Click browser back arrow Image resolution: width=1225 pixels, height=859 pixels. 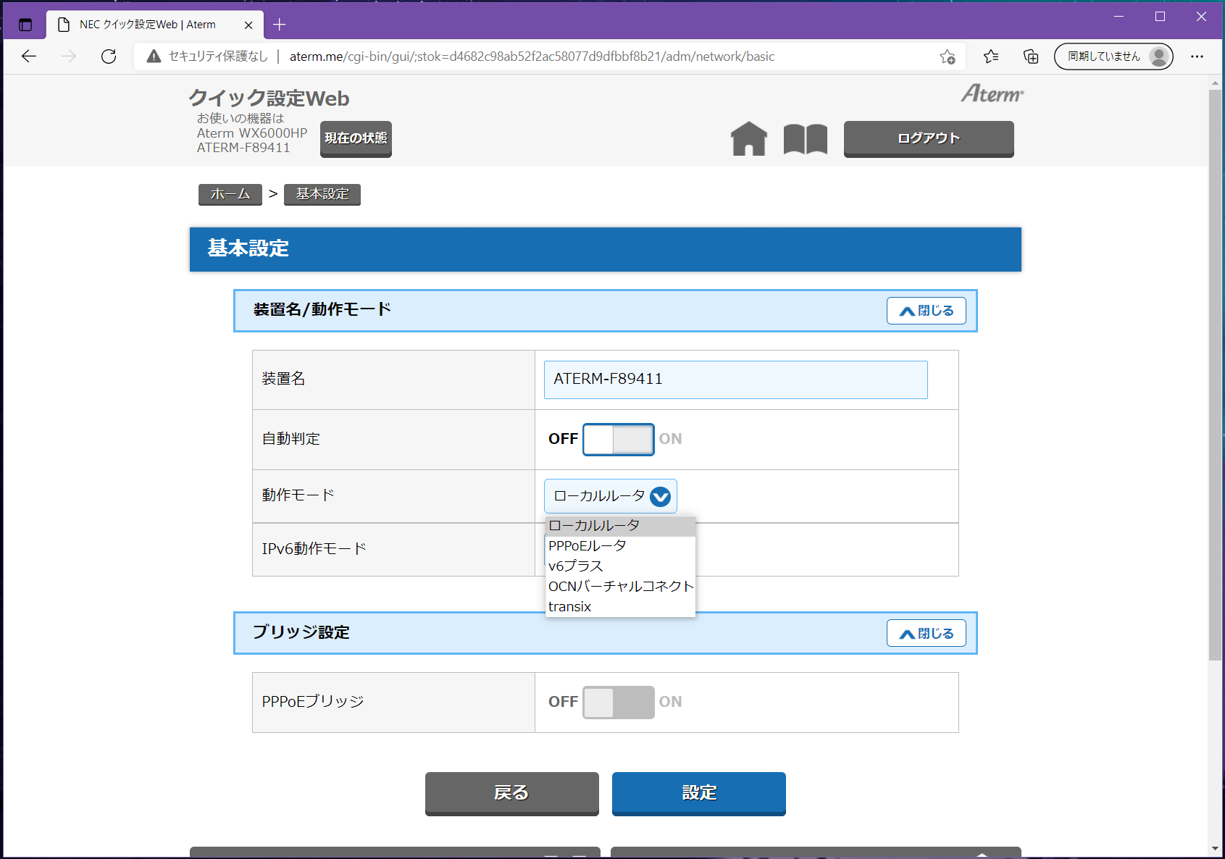pyautogui.click(x=29, y=56)
